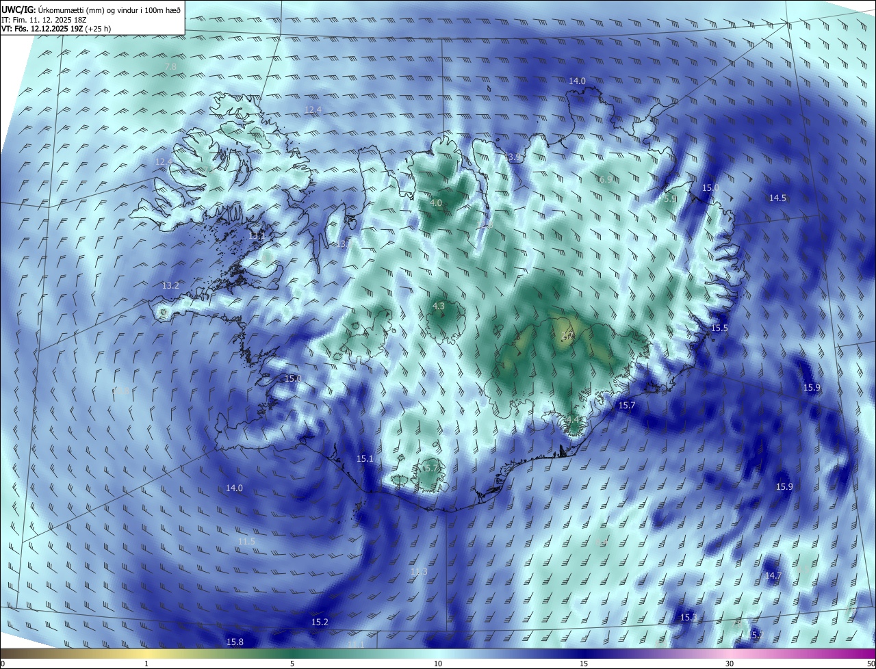The image size is (876, 669).
Task: Click the 15 tick on the color scale
Action: point(584,664)
